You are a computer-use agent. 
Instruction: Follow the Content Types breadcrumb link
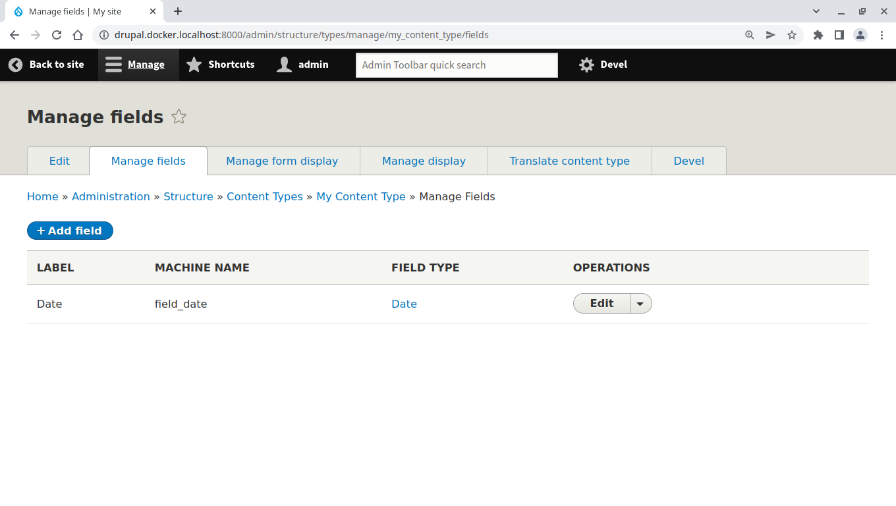coord(265,196)
